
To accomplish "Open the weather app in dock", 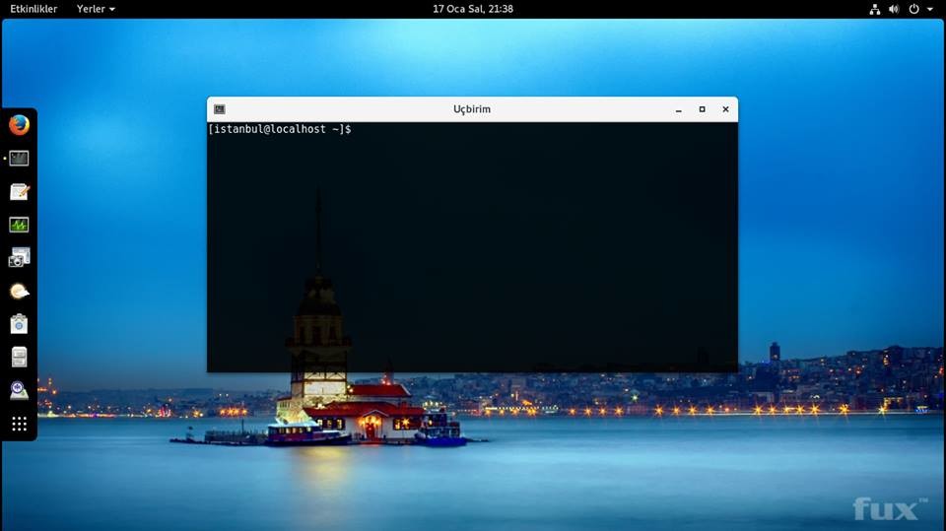I will (x=19, y=291).
